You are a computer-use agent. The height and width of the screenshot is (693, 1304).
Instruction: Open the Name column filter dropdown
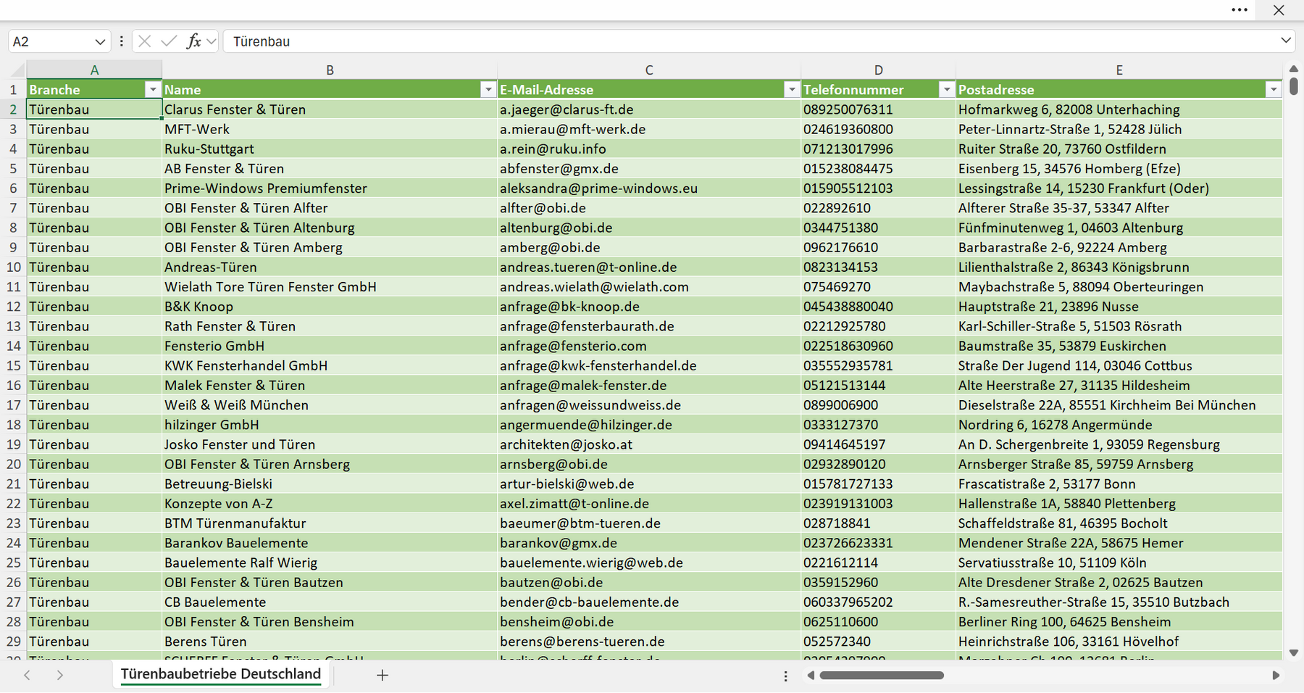tap(488, 89)
